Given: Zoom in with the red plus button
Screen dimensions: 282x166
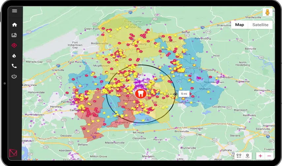Looking at the screenshot, I should click(x=260, y=156).
